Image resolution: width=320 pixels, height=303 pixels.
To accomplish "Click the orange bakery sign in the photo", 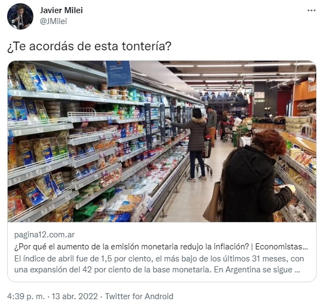I will [x=305, y=91].
